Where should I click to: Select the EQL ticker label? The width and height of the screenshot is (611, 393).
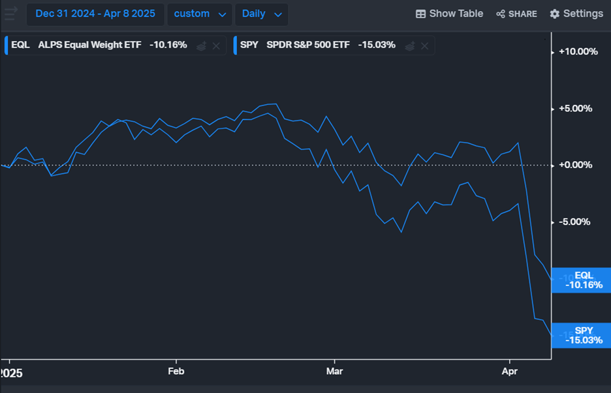tap(20, 45)
